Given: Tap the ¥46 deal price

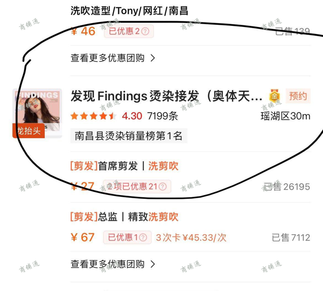Looking at the screenshot, I should [83, 31].
